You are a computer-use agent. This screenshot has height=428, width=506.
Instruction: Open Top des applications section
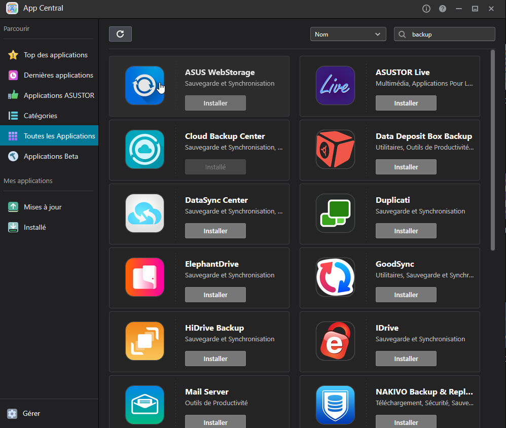coord(49,55)
